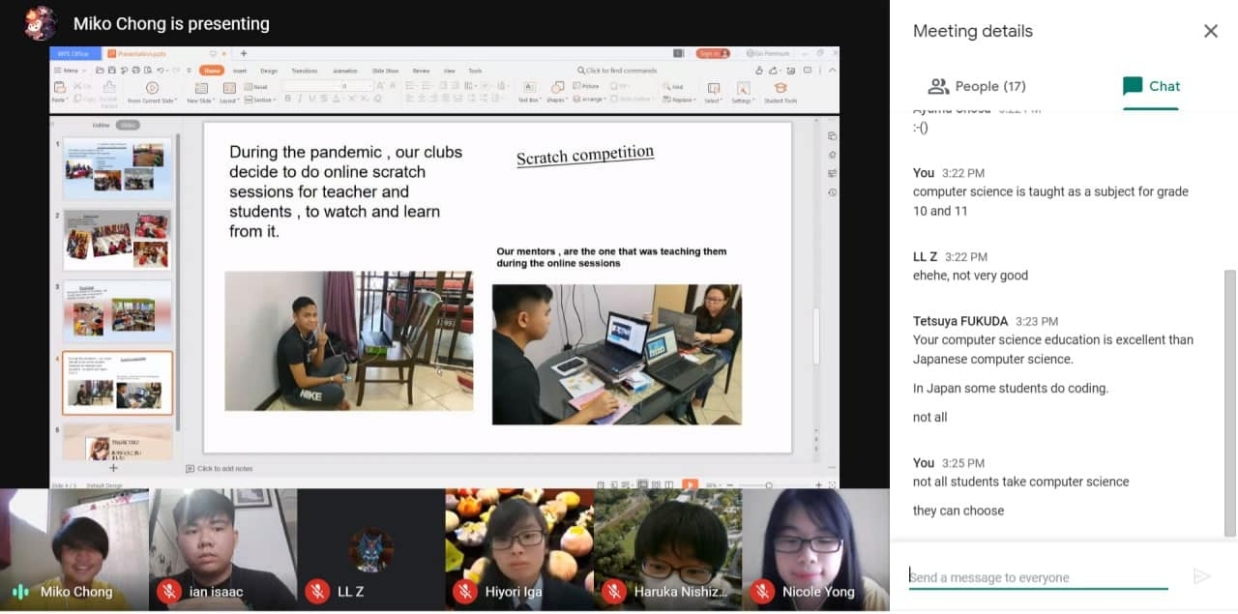Click the New Slide button

click(x=199, y=93)
